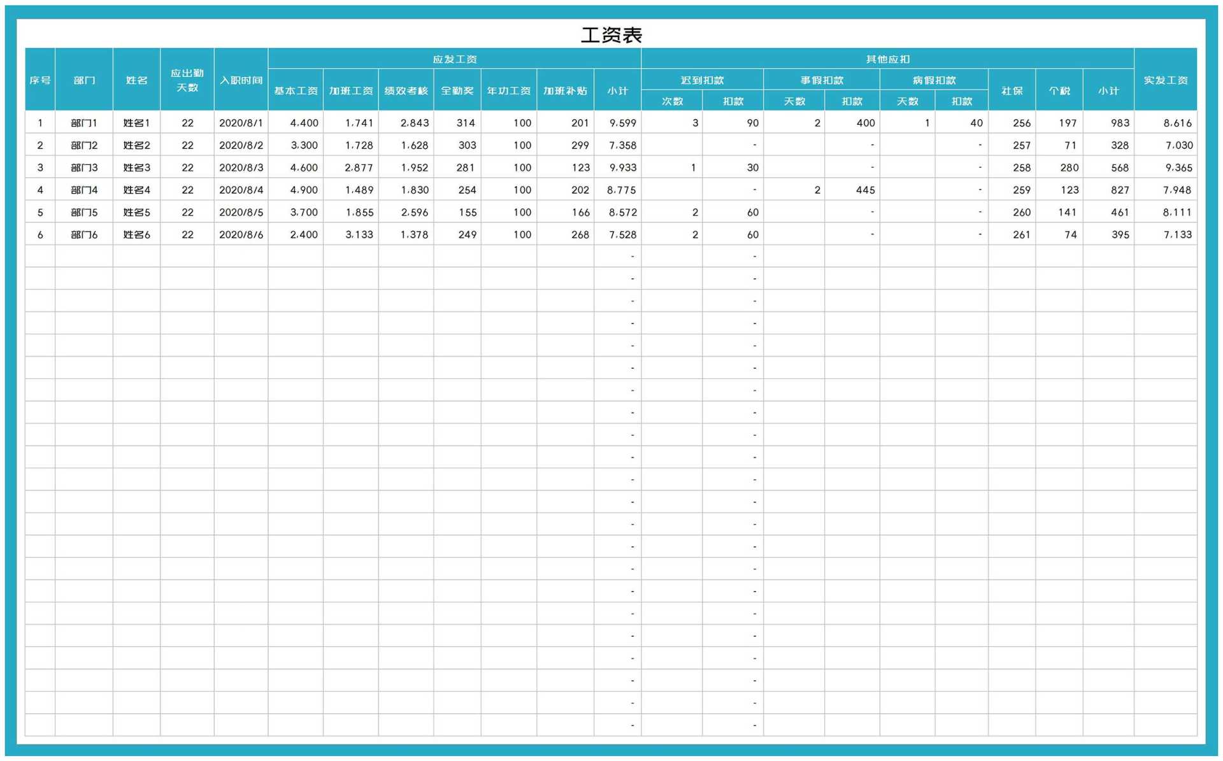Click the date cell 2020/8/2

tap(241, 145)
